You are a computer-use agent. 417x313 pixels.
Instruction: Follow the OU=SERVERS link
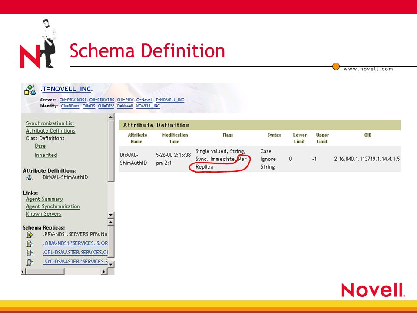pos(102,100)
